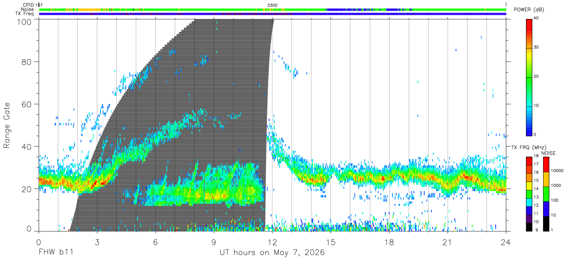Screen dimensions: 569x262
Task: Click the 16 label on TX FRQ scale
Action: tap(537, 172)
